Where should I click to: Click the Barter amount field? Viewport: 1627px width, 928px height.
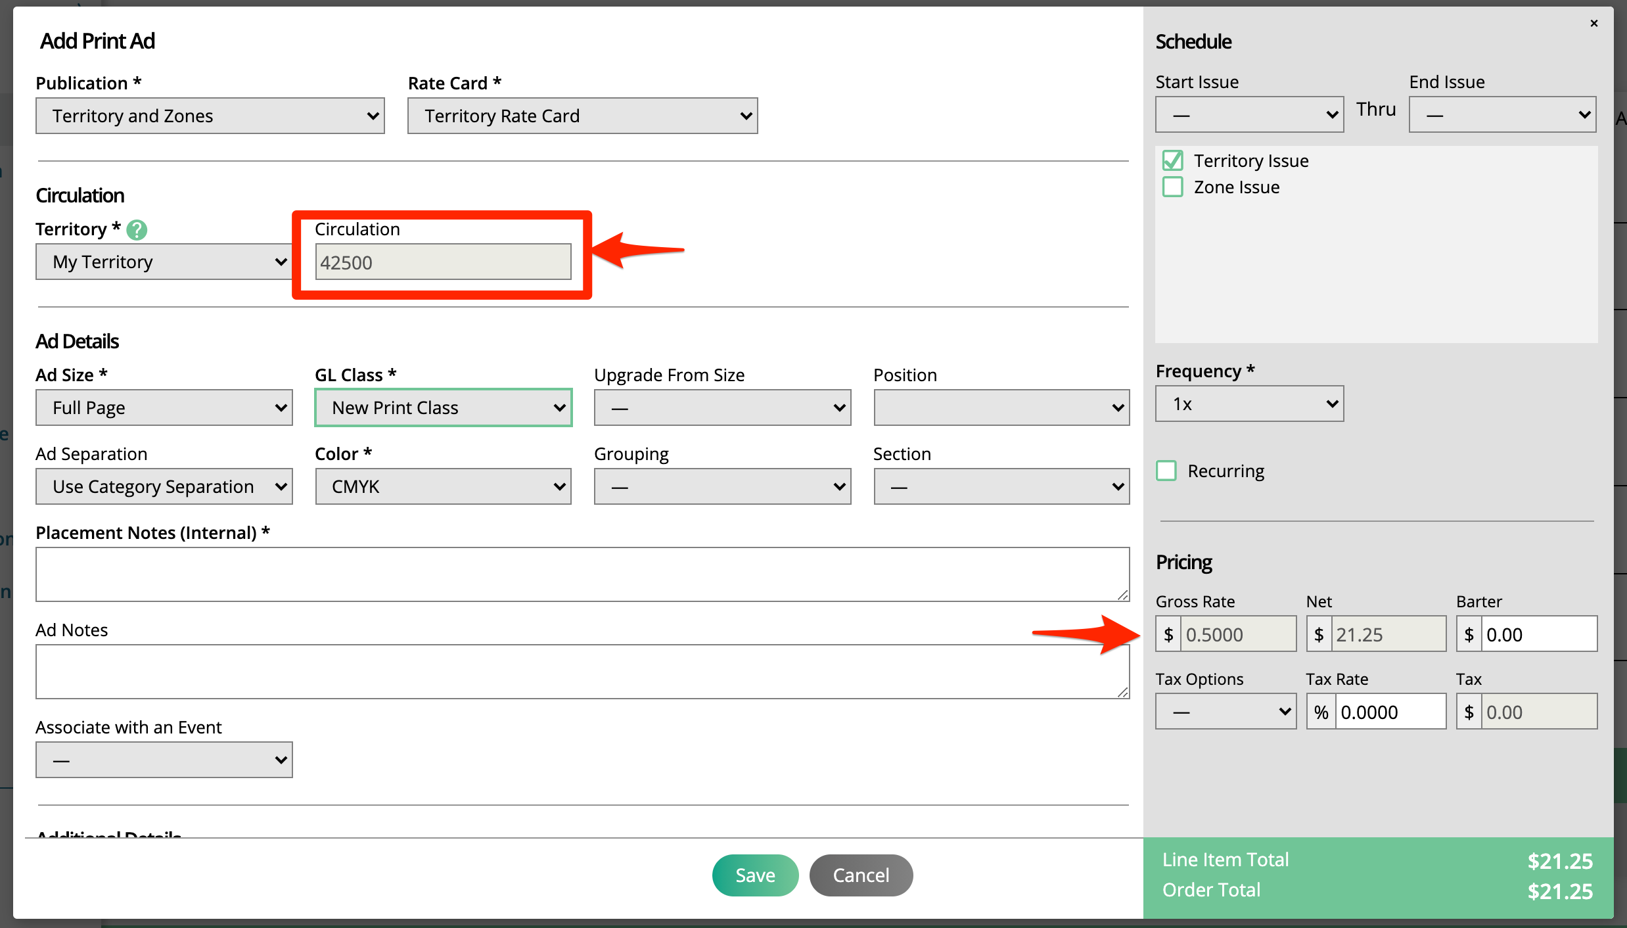[1538, 635]
